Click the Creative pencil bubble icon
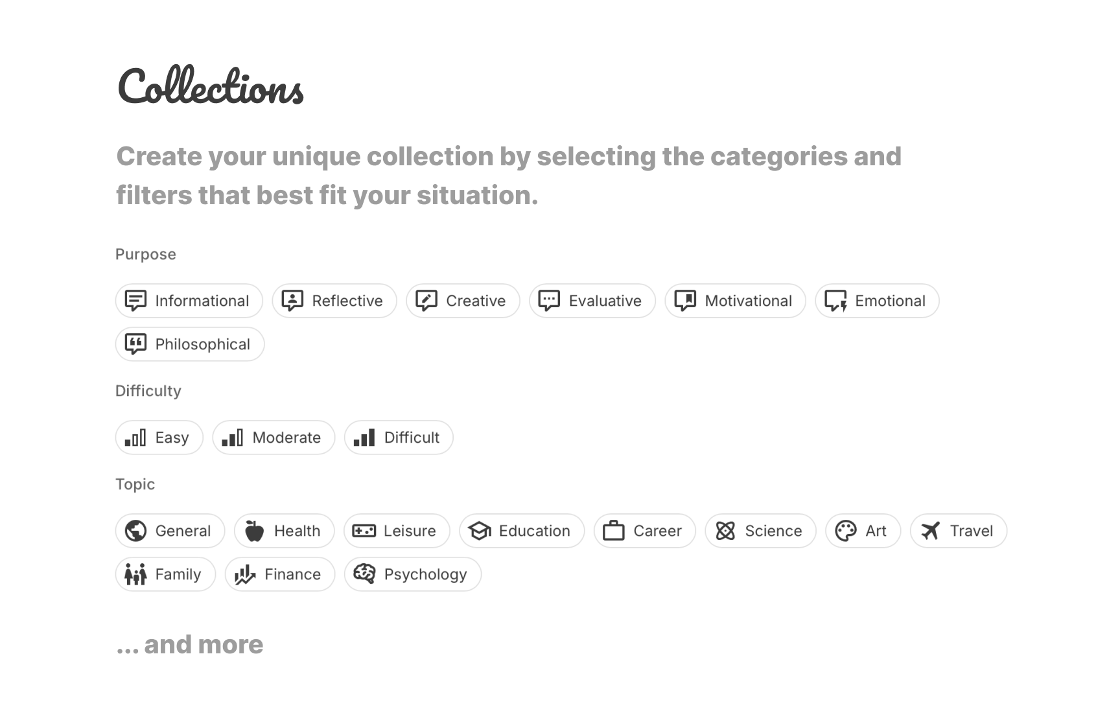This screenshot has width=1120, height=724. [426, 301]
